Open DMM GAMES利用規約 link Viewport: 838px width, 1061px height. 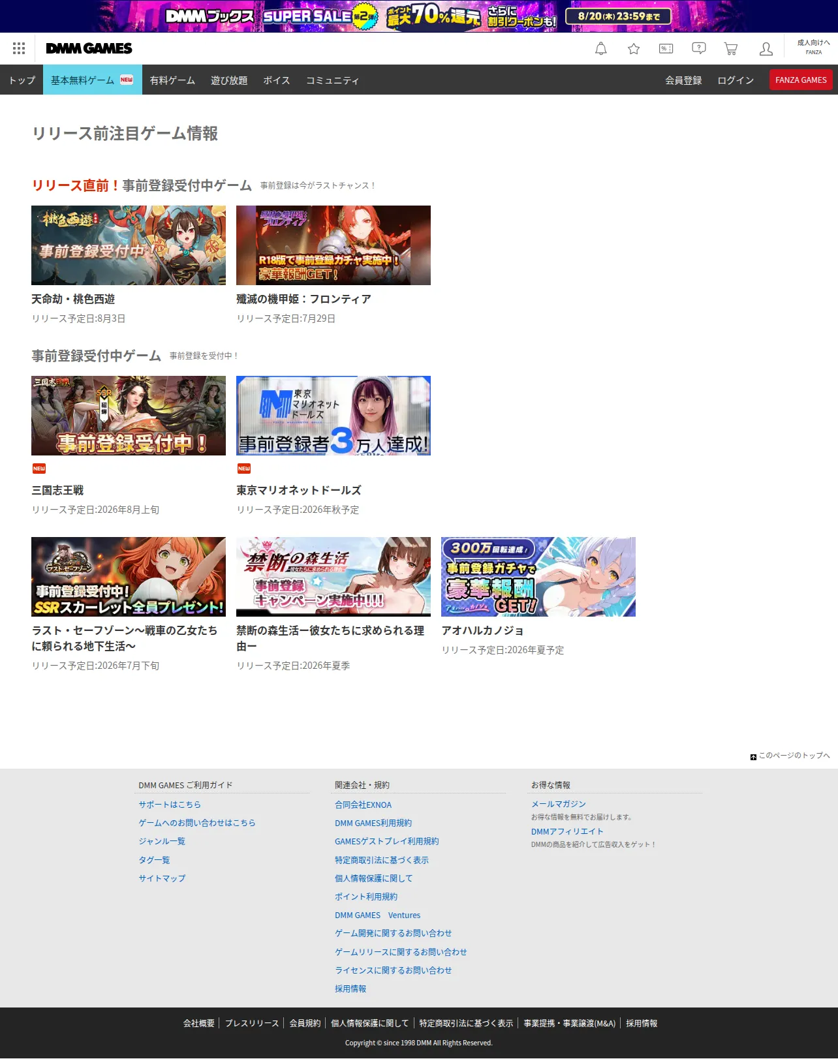coord(373,823)
